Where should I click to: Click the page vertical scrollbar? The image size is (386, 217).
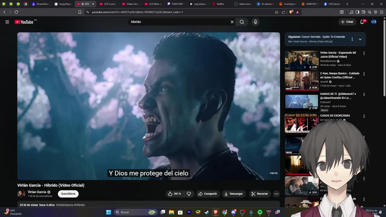[x=384, y=57]
